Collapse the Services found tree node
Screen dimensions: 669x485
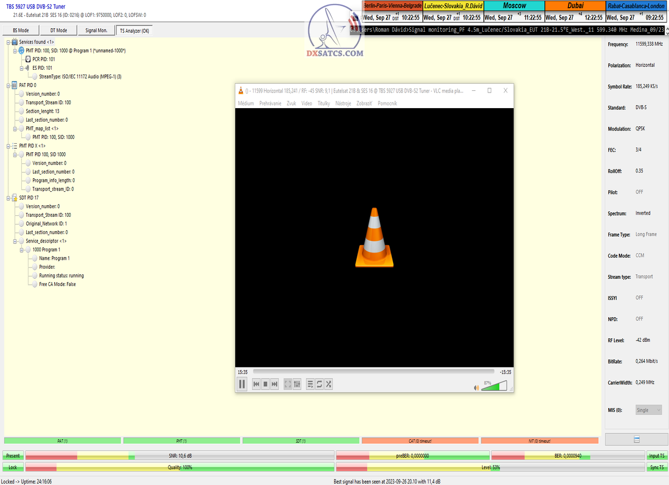(x=8, y=42)
